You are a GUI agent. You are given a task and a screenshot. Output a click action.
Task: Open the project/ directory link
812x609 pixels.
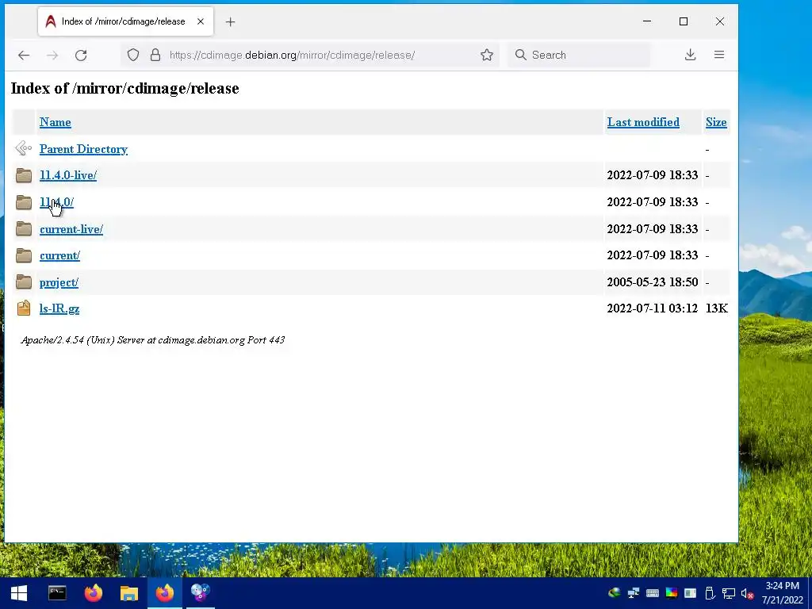(59, 282)
